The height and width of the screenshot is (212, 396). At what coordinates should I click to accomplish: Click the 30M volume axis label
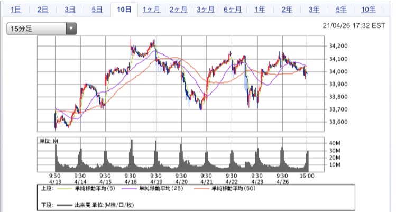pos(335,151)
